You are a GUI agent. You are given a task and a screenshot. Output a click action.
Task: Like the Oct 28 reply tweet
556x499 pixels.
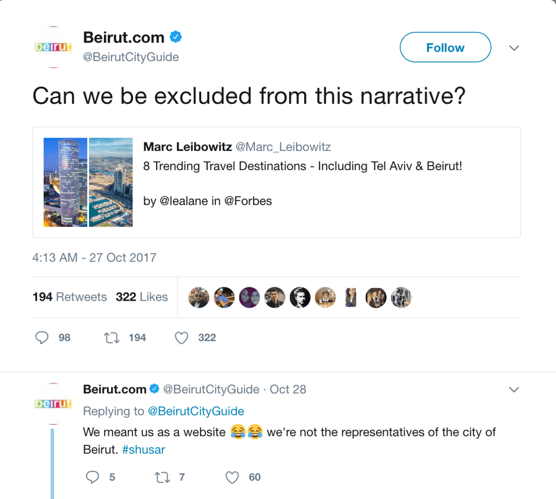coord(232,477)
